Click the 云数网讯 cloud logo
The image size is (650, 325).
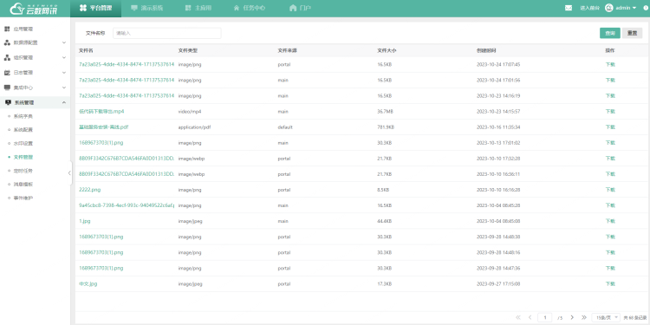(35, 8)
